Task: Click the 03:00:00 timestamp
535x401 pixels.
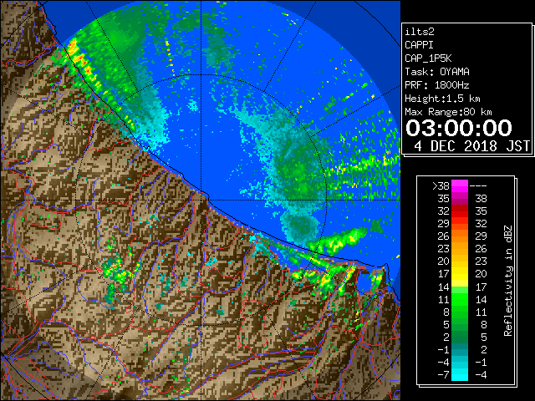Action: click(x=459, y=128)
